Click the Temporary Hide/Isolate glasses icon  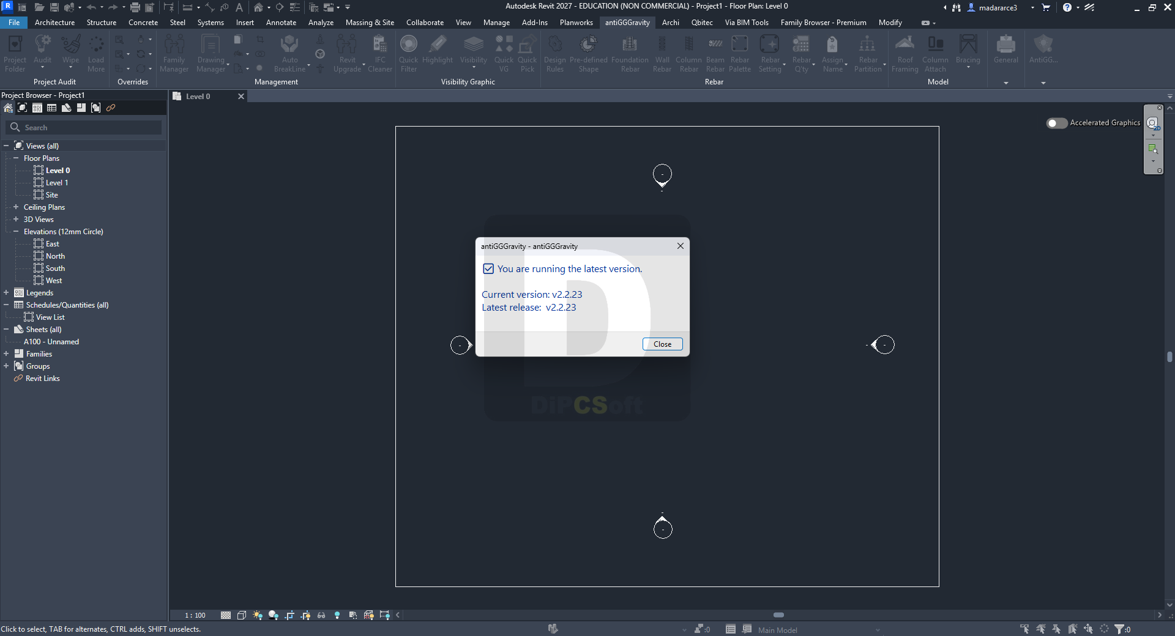321,615
